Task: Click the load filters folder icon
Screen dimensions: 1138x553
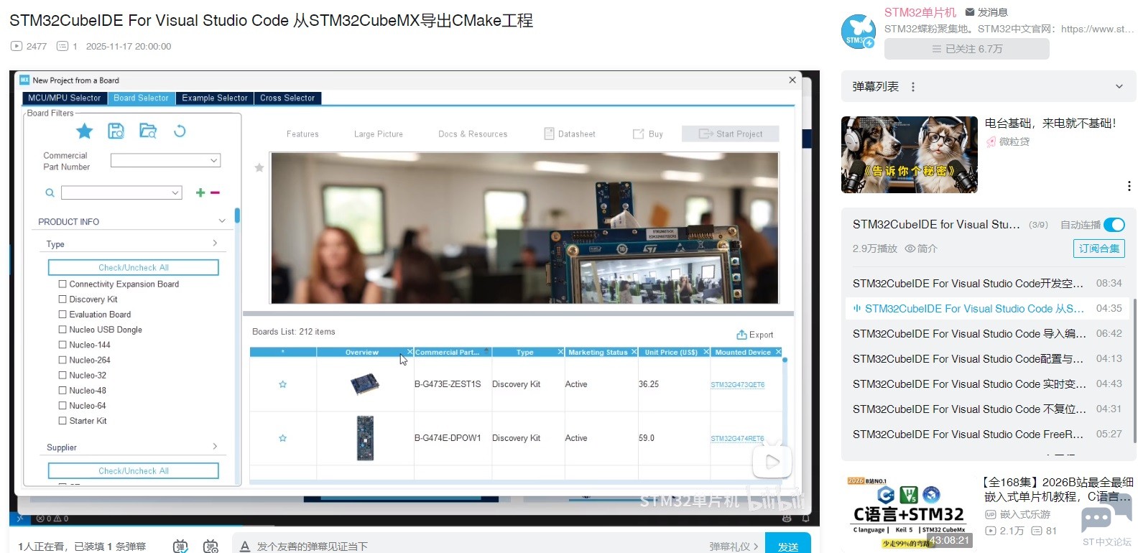Action: (x=148, y=131)
